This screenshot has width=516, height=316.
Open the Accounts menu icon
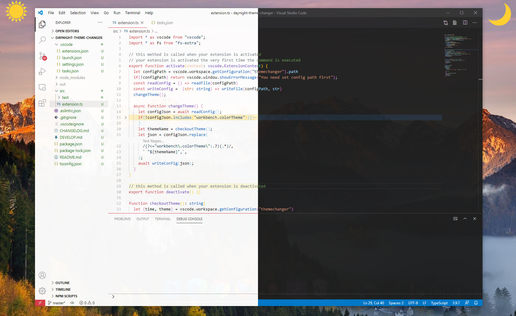click(x=42, y=275)
